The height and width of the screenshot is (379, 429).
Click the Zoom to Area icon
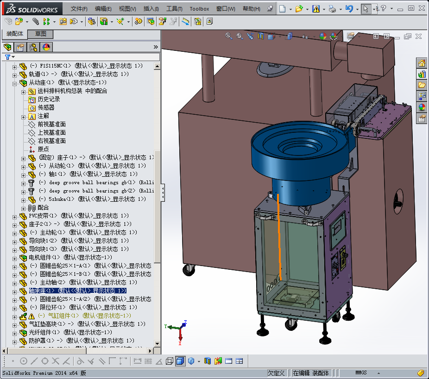[240, 36]
